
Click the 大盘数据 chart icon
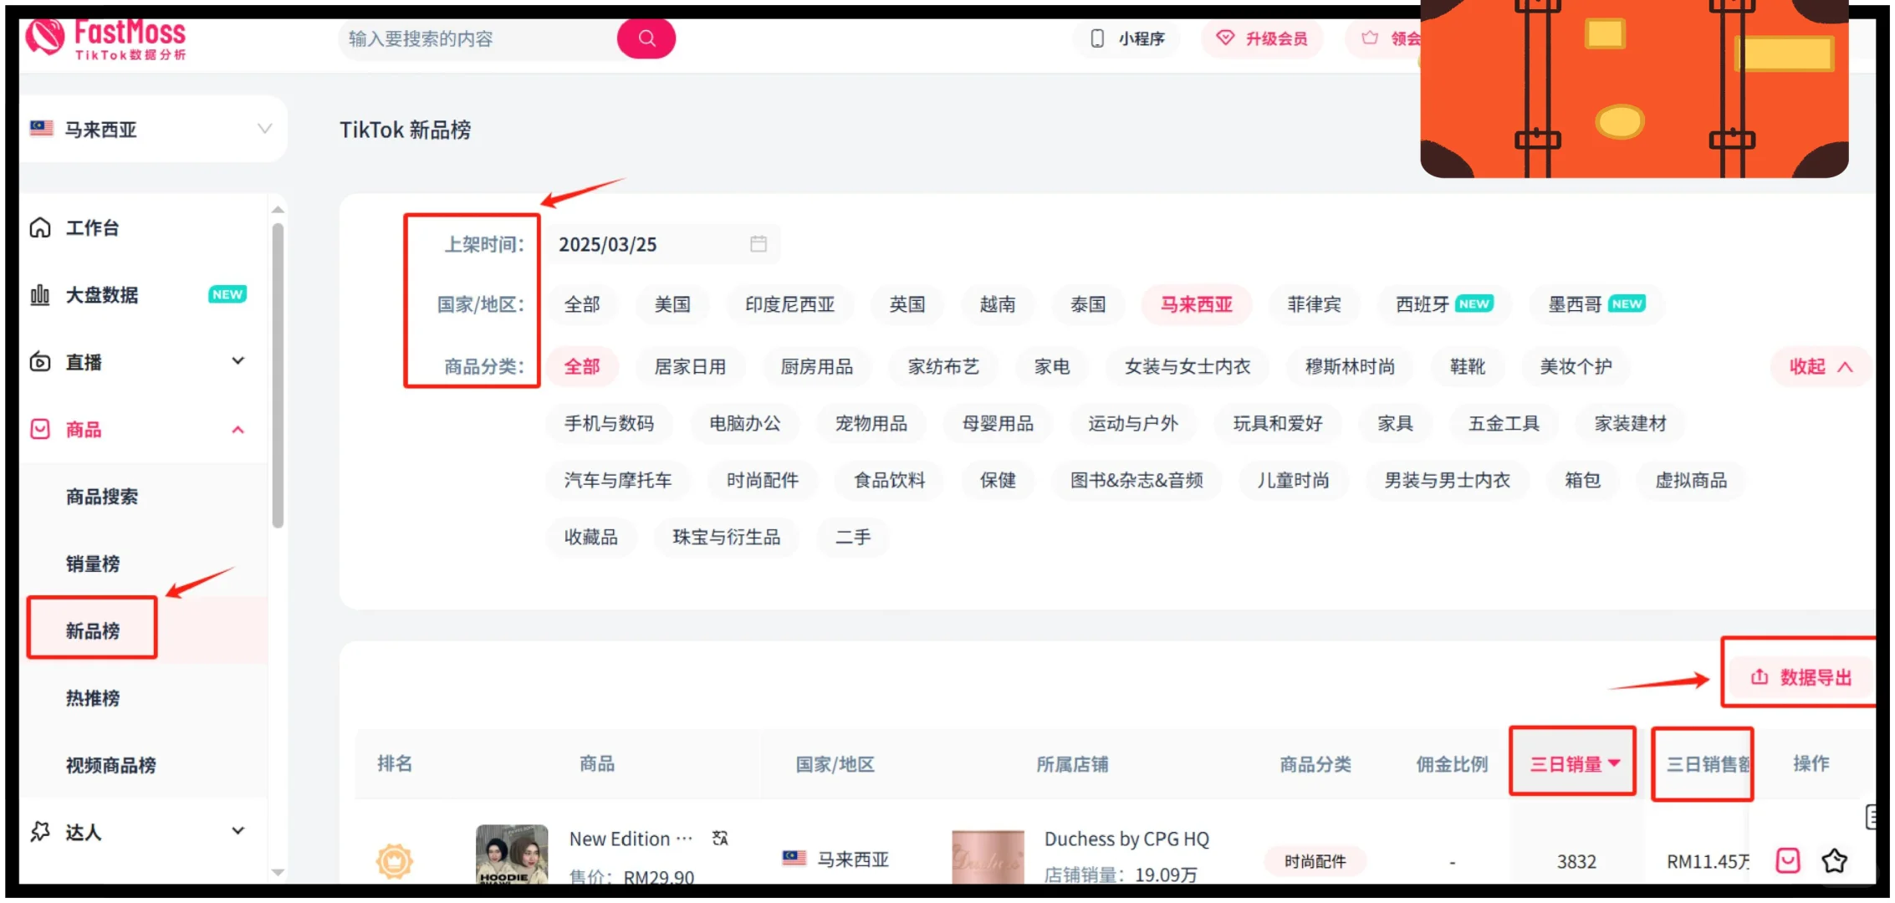pos(40,294)
